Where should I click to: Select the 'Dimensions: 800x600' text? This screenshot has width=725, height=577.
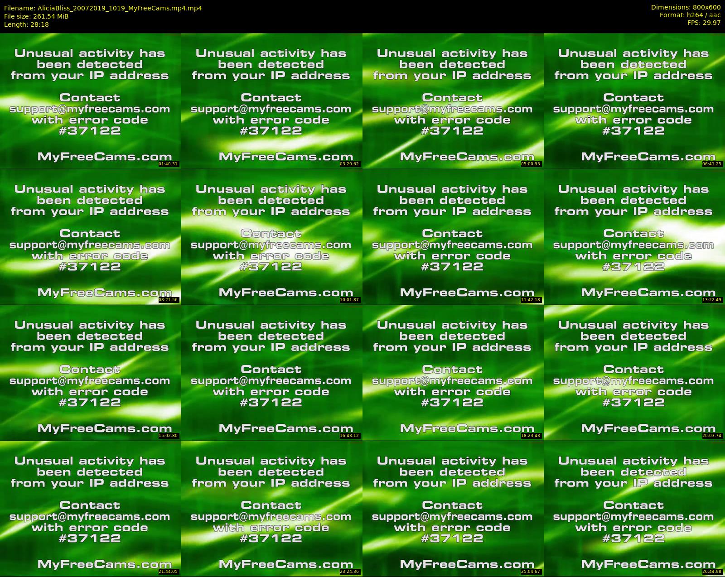click(686, 7)
